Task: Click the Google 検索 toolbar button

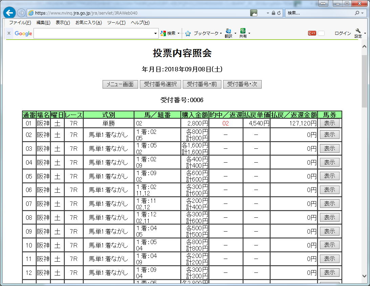Action: [169, 33]
